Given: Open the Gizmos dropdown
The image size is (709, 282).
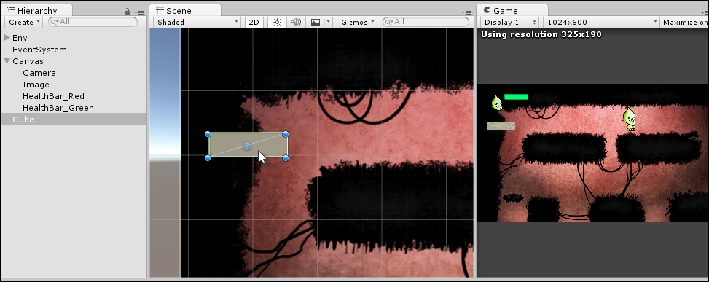Looking at the screenshot, I should point(358,22).
